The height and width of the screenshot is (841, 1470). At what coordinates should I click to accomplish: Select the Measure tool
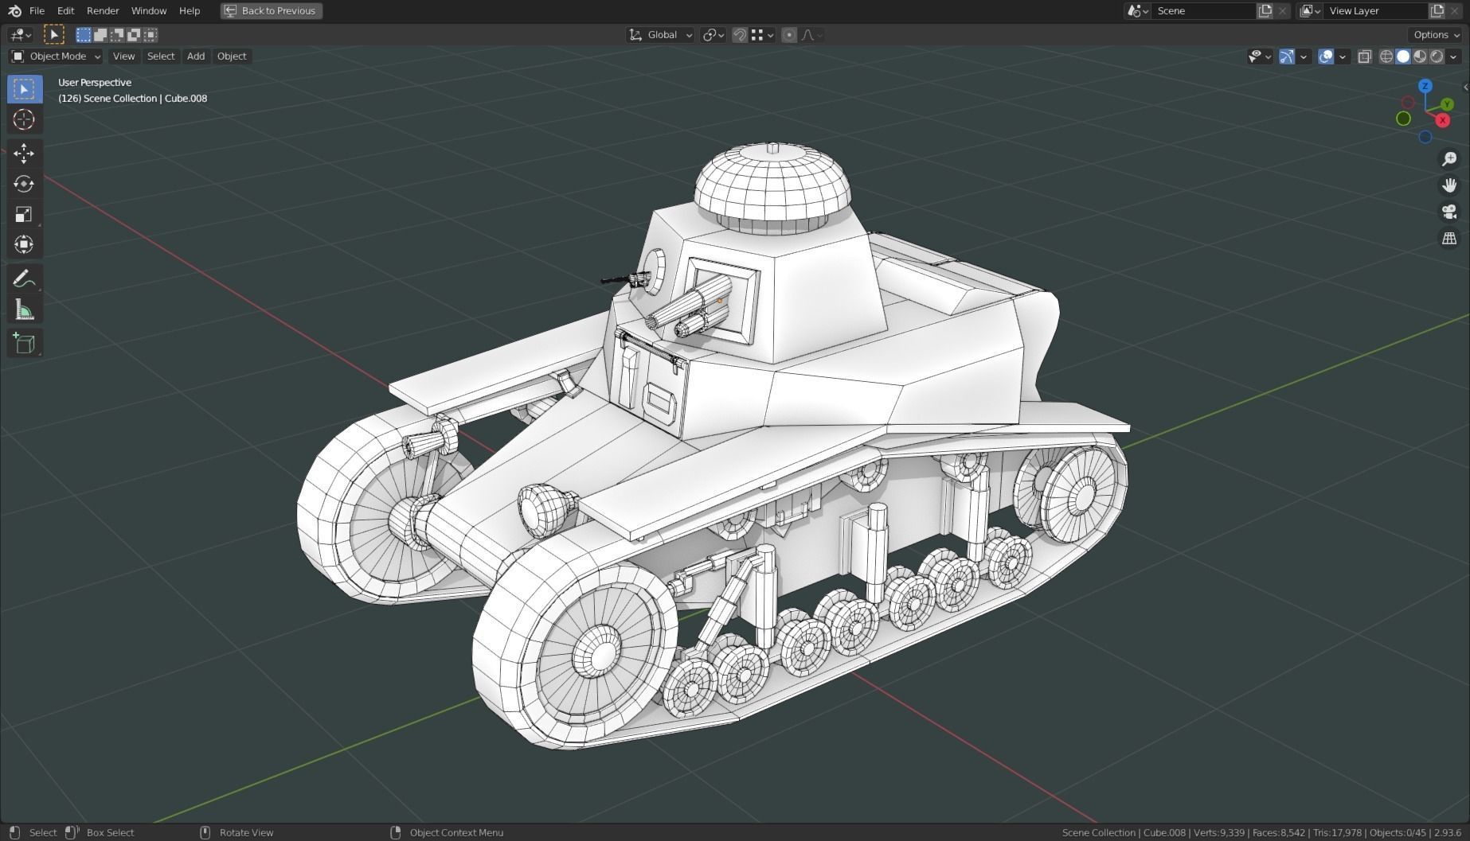24,310
